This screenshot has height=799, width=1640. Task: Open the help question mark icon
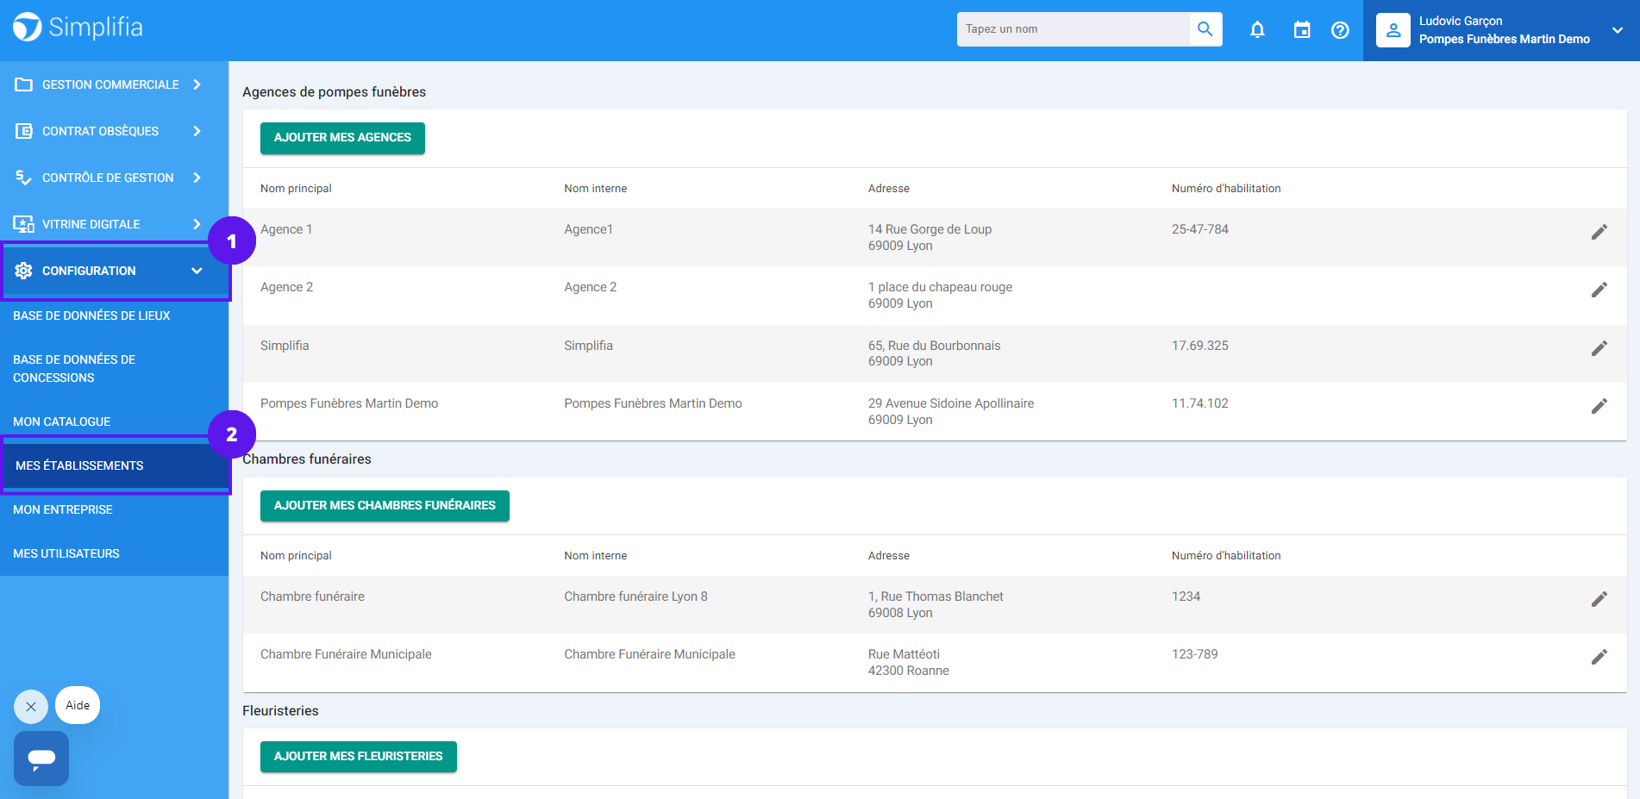point(1340,30)
